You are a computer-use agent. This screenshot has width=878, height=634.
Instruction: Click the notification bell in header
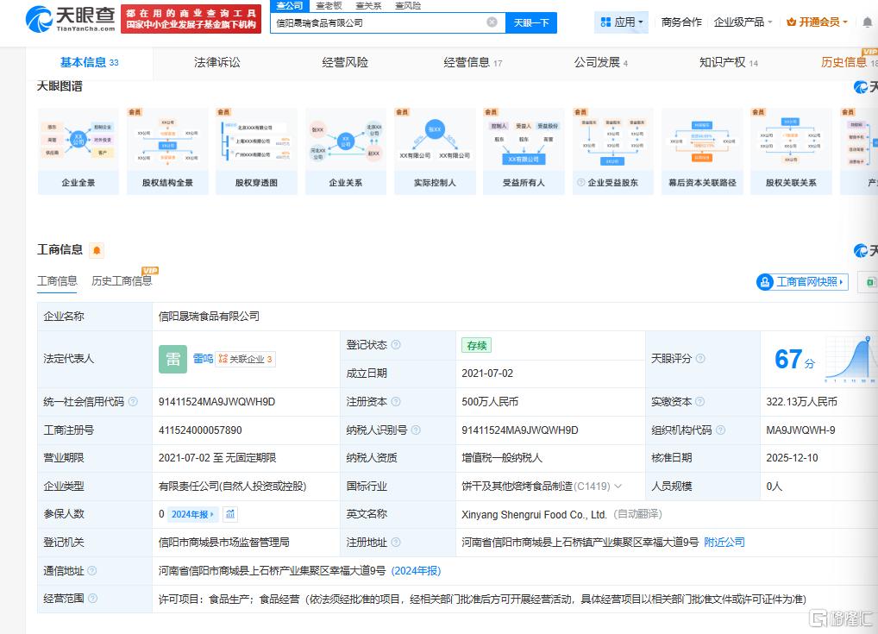pos(867,22)
